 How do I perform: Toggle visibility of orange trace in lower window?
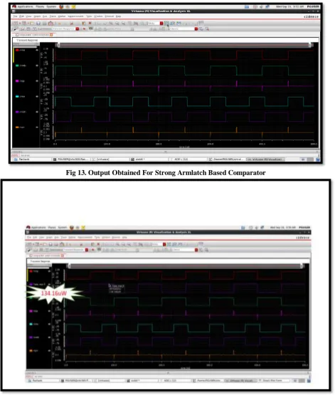(49, 351)
